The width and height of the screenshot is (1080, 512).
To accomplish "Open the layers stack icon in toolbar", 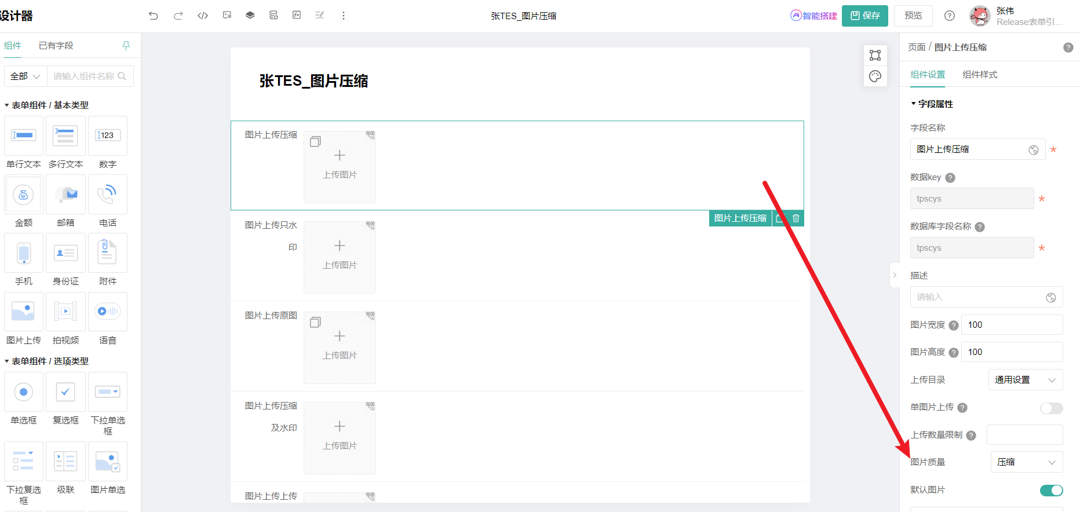I will 250,16.
